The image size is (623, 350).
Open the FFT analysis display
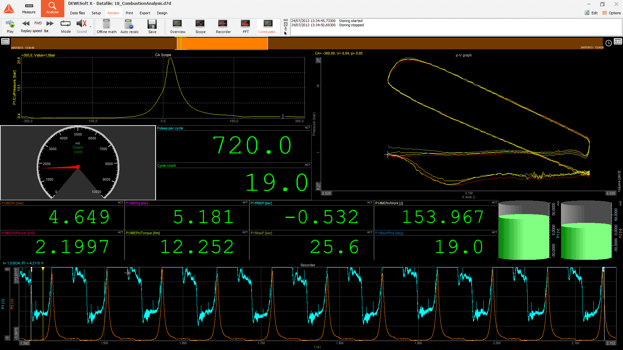pyautogui.click(x=245, y=26)
